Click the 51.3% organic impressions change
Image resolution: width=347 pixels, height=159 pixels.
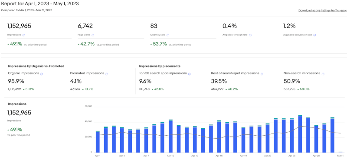coord(29,89)
